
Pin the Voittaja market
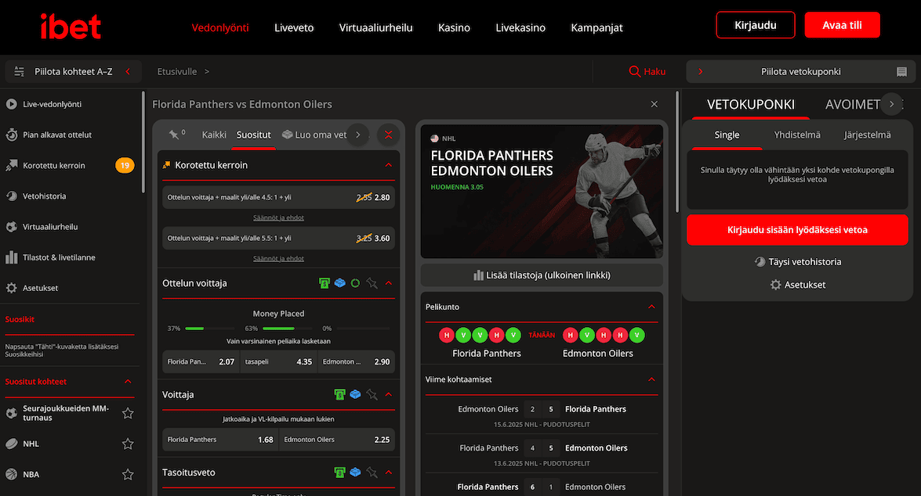(x=372, y=394)
